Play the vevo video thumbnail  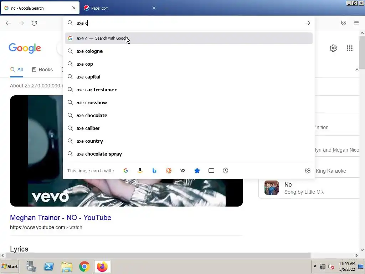tap(127, 151)
